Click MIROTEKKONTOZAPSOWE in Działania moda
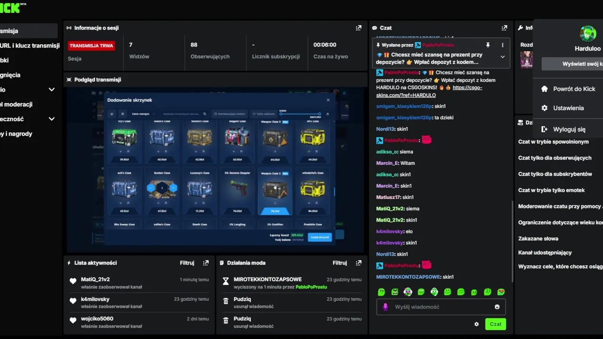603x339 pixels. pyautogui.click(x=268, y=279)
